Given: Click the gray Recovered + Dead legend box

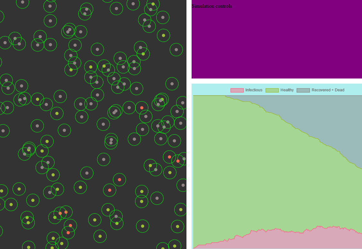Looking at the screenshot, I should [303, 90].
